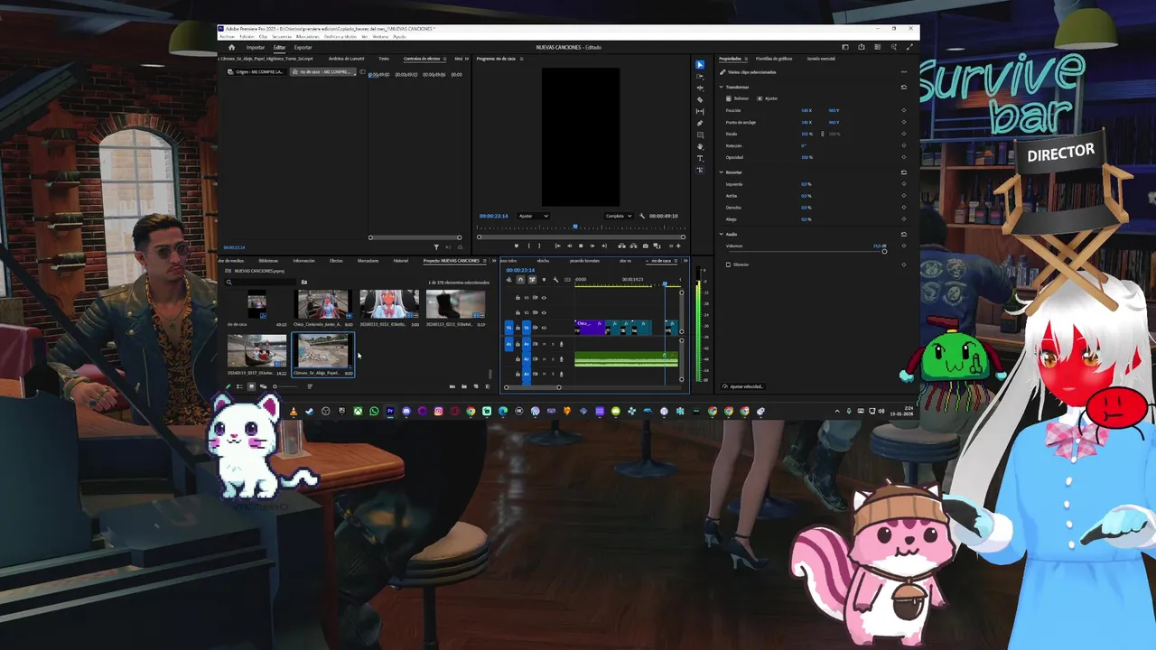Viewport: 1156px width, 650px height.
Task: Click the project search magnifier
Action: pyautogui.click(x=229, y=282)
